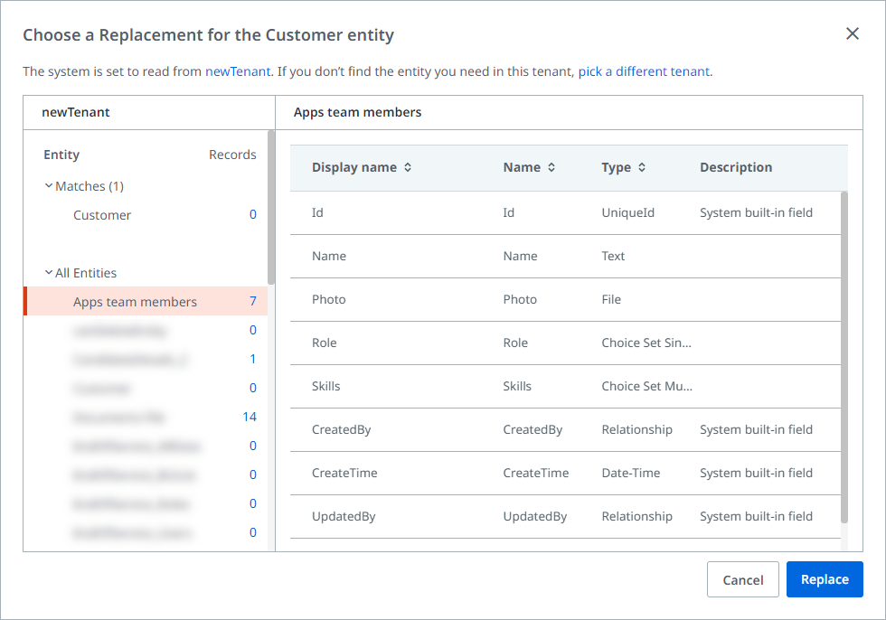Collapse the All Entities section

tap(49, 273)
